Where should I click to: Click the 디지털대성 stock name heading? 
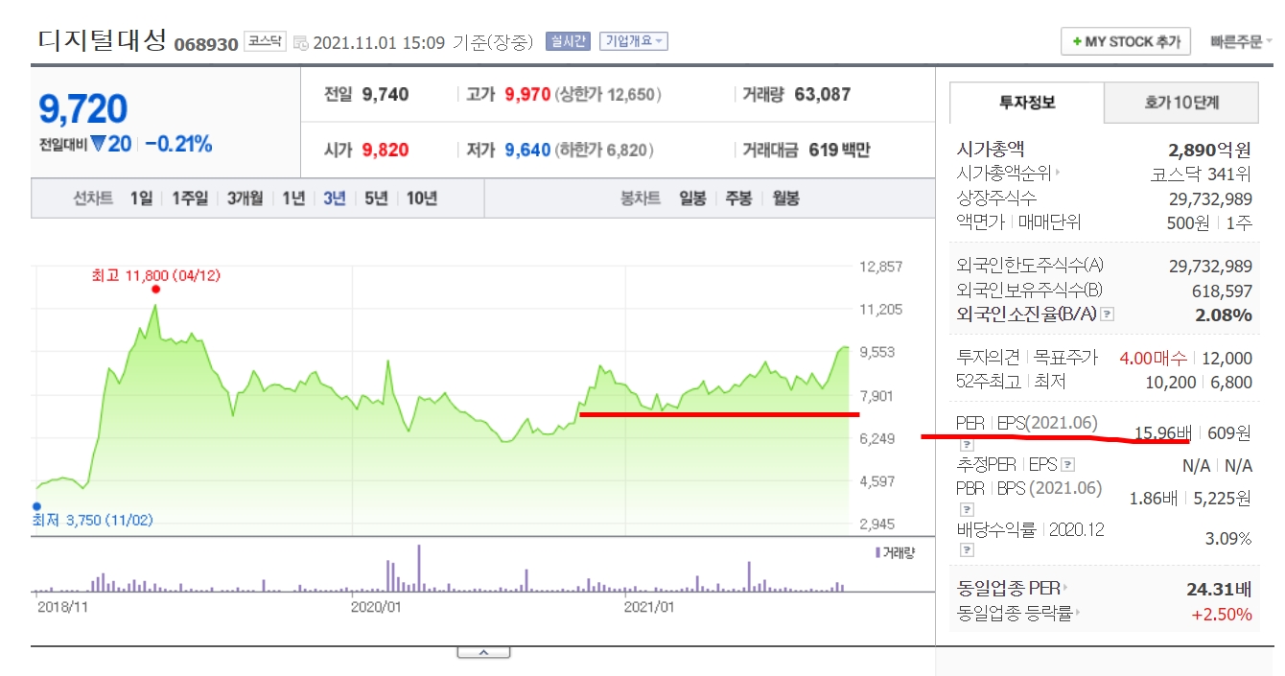103,40
